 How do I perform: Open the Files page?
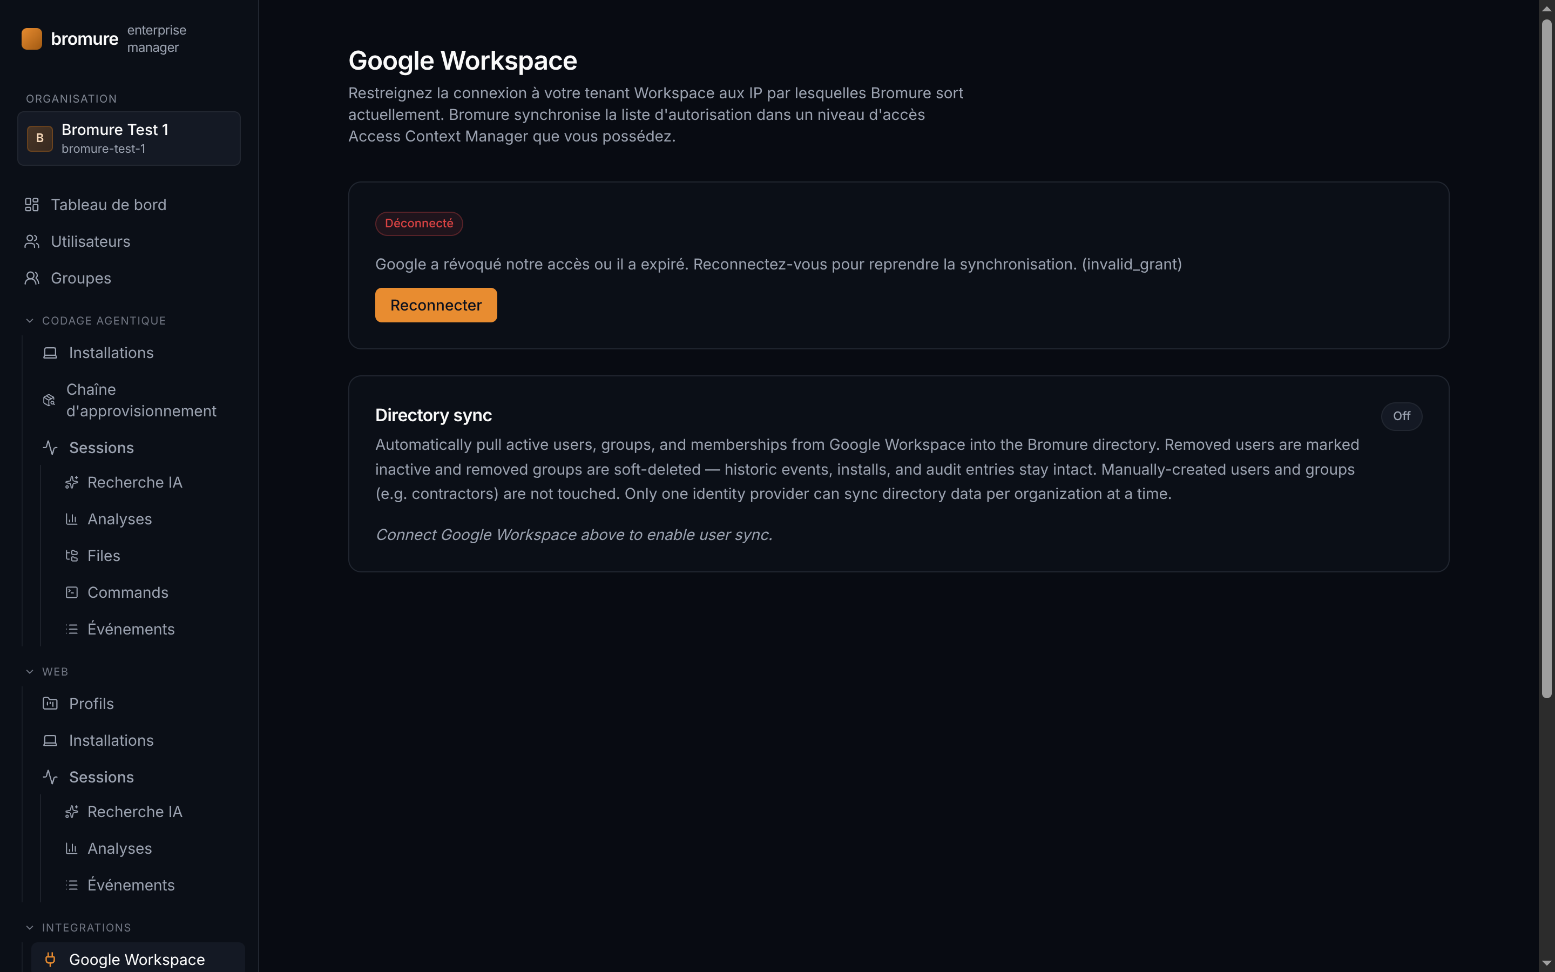(x=104, y=556)
